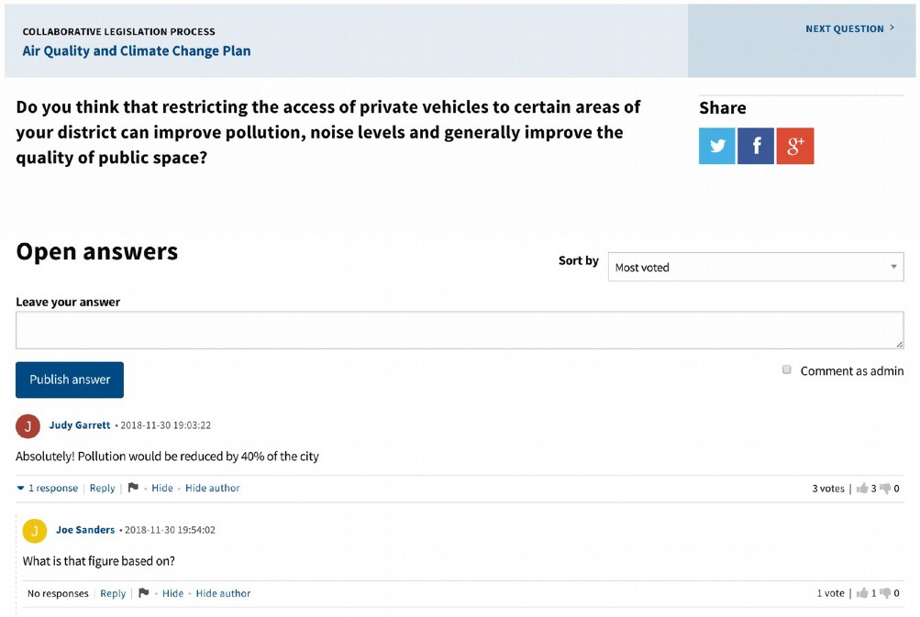Open Air Quality and Climate Change Plan
The width and height of the screenshot is (920, 617).
click(136, 51)
